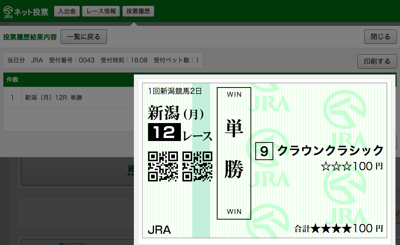
Task: Open the 投票履歴 menu
Action: (138, 11)
